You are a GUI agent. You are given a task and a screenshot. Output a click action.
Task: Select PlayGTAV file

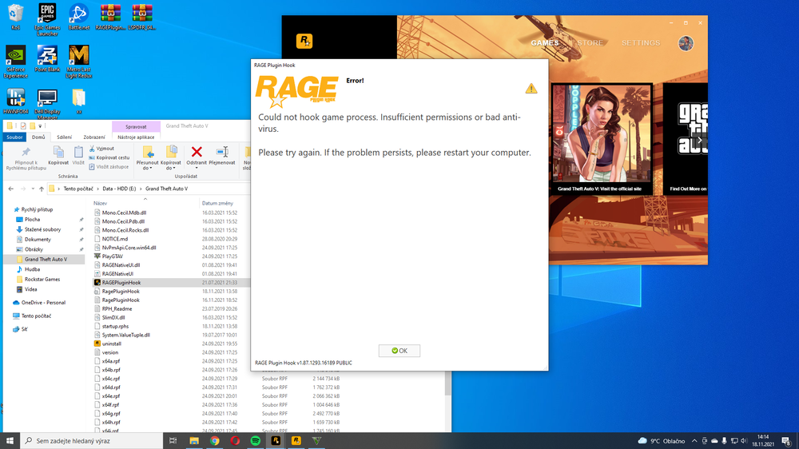112,256
